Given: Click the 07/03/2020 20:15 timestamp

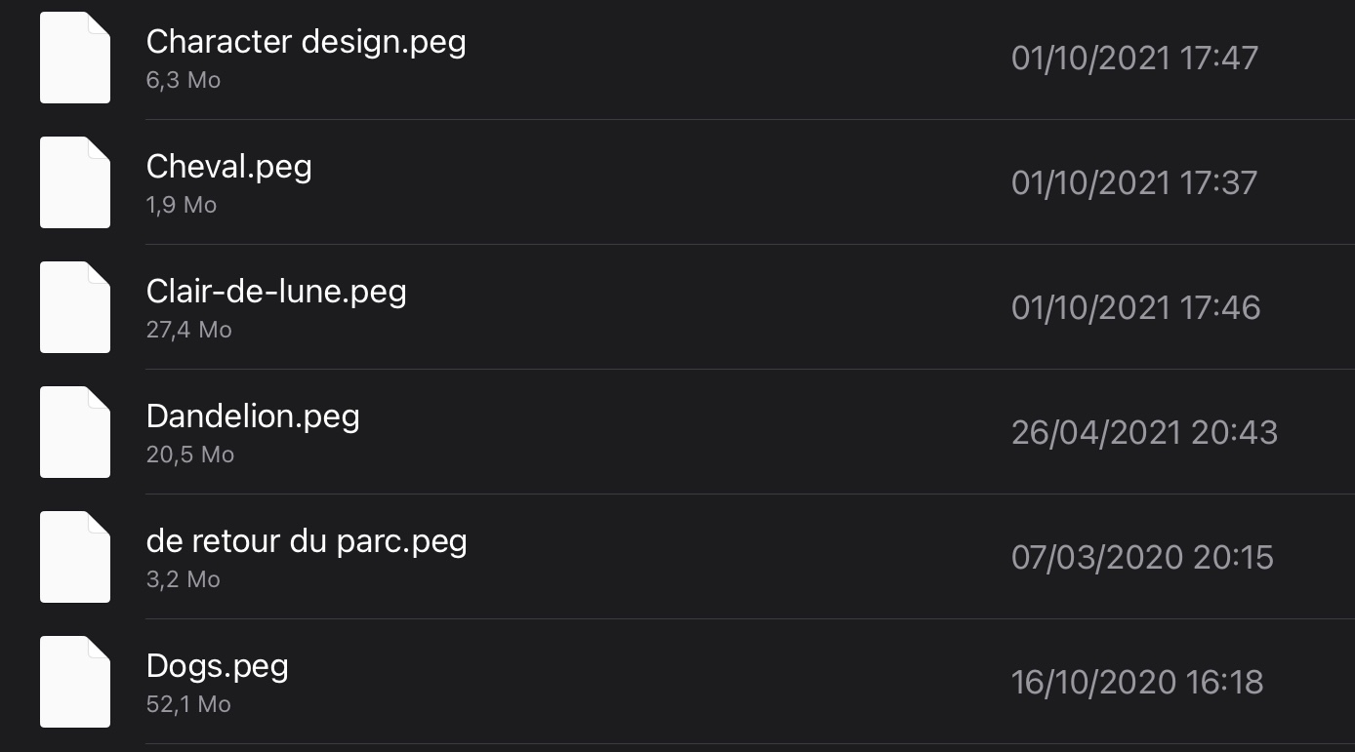Looking at the screenshot, I should click(x=1141, y=557).
